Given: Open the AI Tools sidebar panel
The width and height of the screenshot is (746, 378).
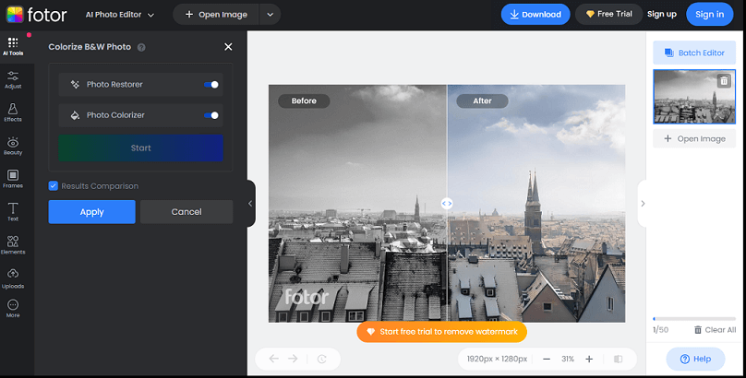Looking at the screenshot, I should coord(13,46).
